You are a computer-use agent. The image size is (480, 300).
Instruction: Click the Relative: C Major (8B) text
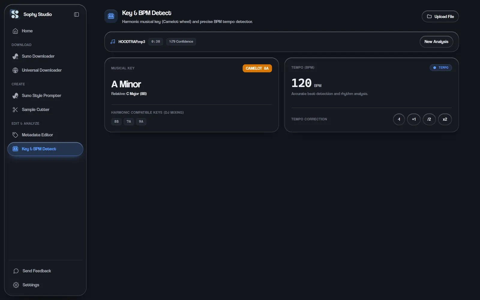coord(129,94)
